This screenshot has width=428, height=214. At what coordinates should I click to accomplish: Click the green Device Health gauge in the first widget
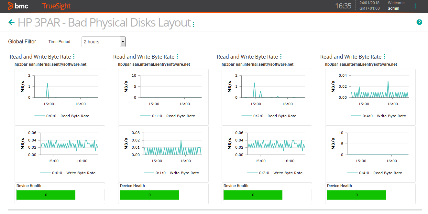pyautogui.click(x=46, y=195)
